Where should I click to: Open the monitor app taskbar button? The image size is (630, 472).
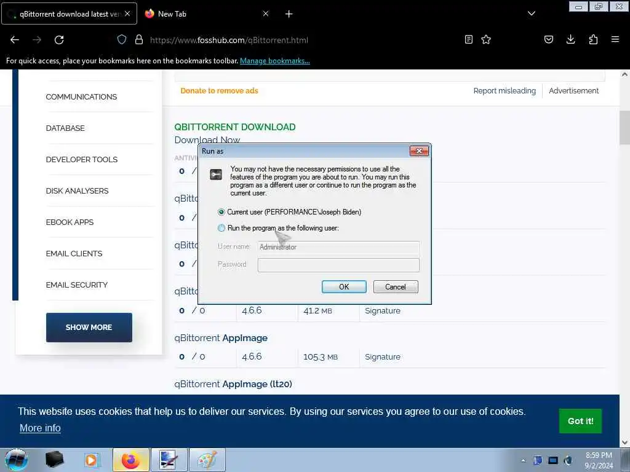tap(169, 460)
